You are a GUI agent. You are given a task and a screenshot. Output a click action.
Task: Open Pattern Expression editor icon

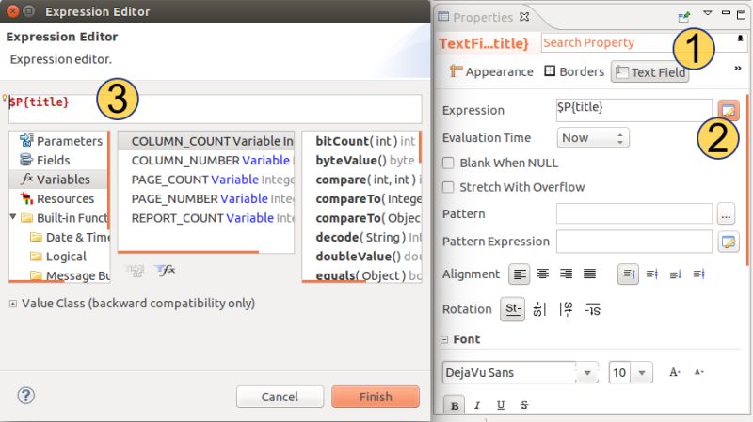coord(728,242)
